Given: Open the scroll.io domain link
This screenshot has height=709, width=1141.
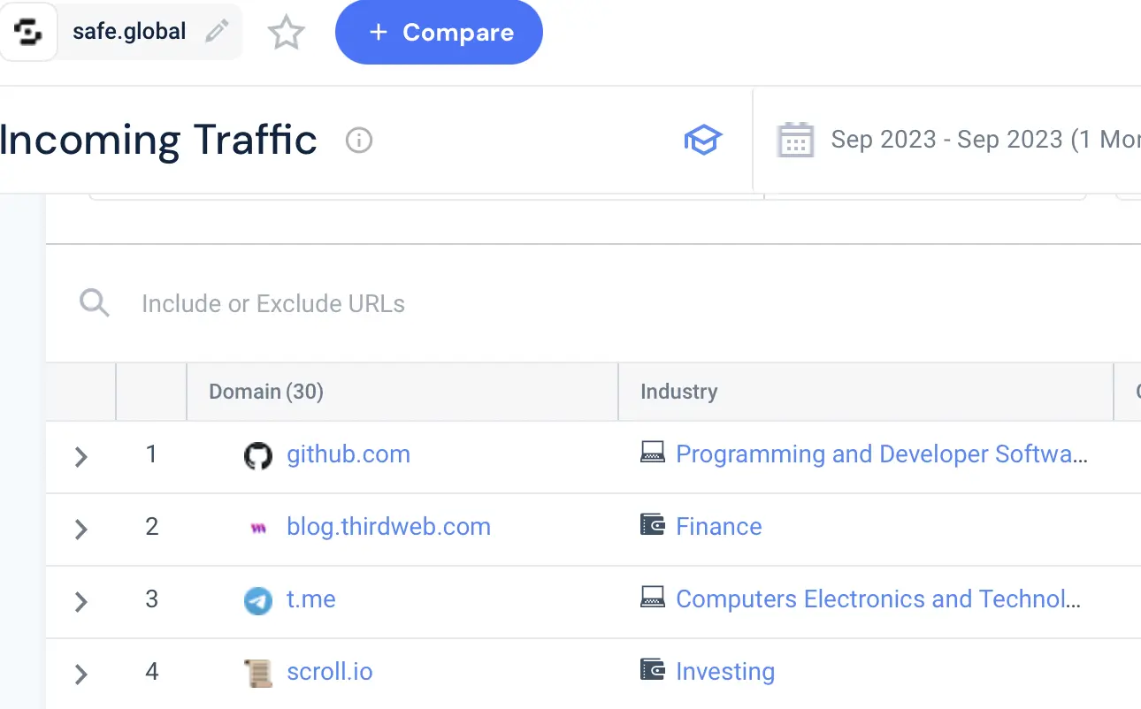Looking at the screenshot, I should click(330, 672).
